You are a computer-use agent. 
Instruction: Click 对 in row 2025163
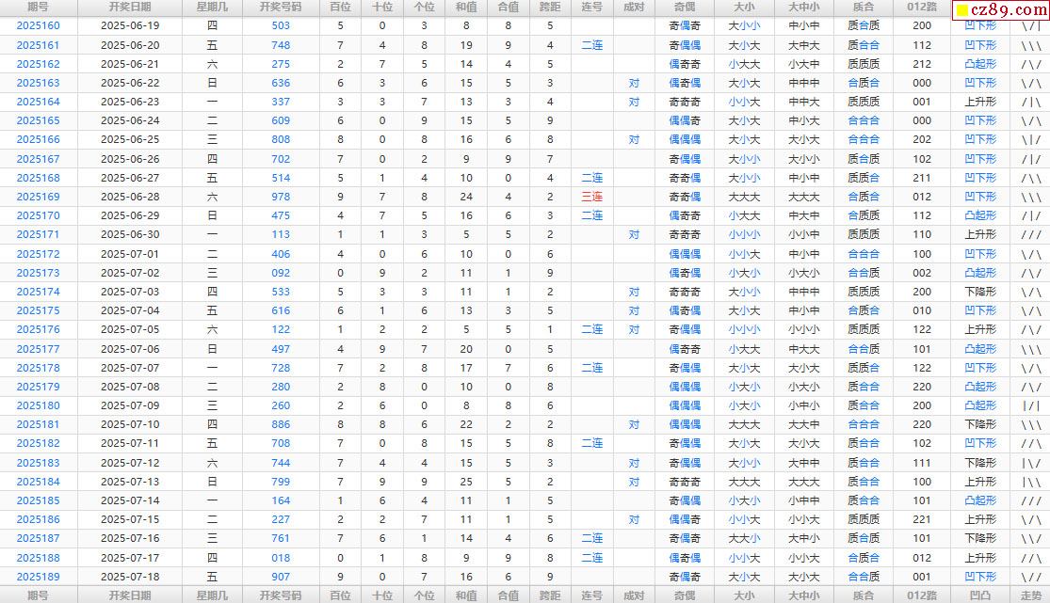(634, 83)
